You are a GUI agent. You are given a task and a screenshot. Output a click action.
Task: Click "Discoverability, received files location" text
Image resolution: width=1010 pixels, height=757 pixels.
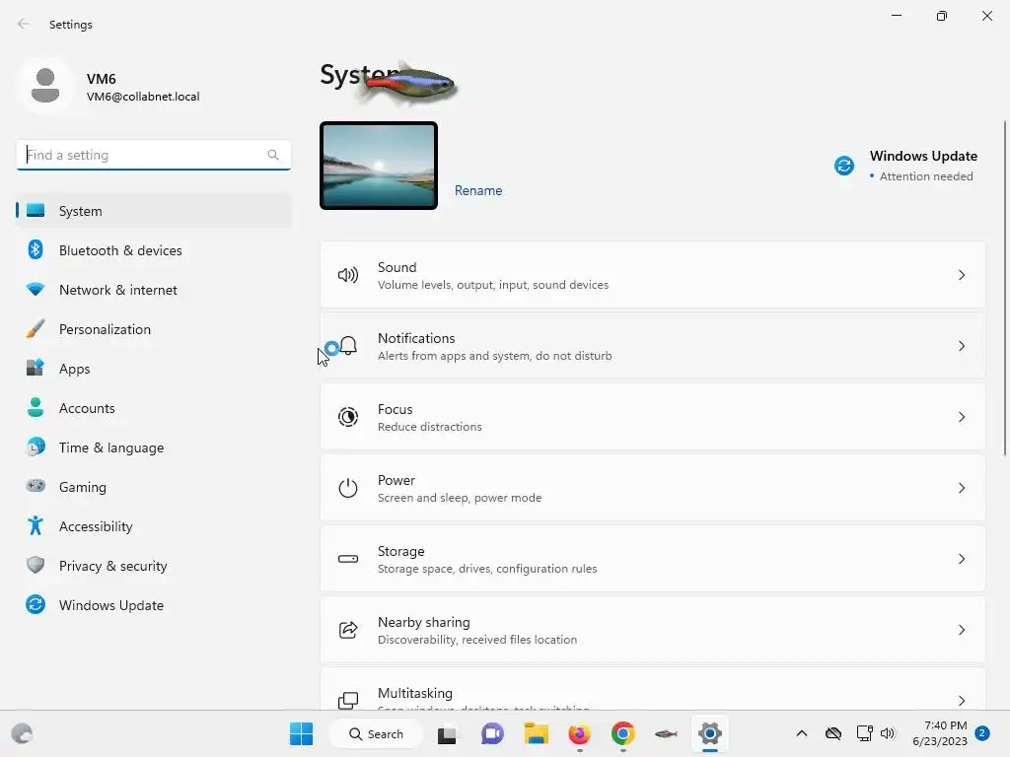tap(477, 640)
